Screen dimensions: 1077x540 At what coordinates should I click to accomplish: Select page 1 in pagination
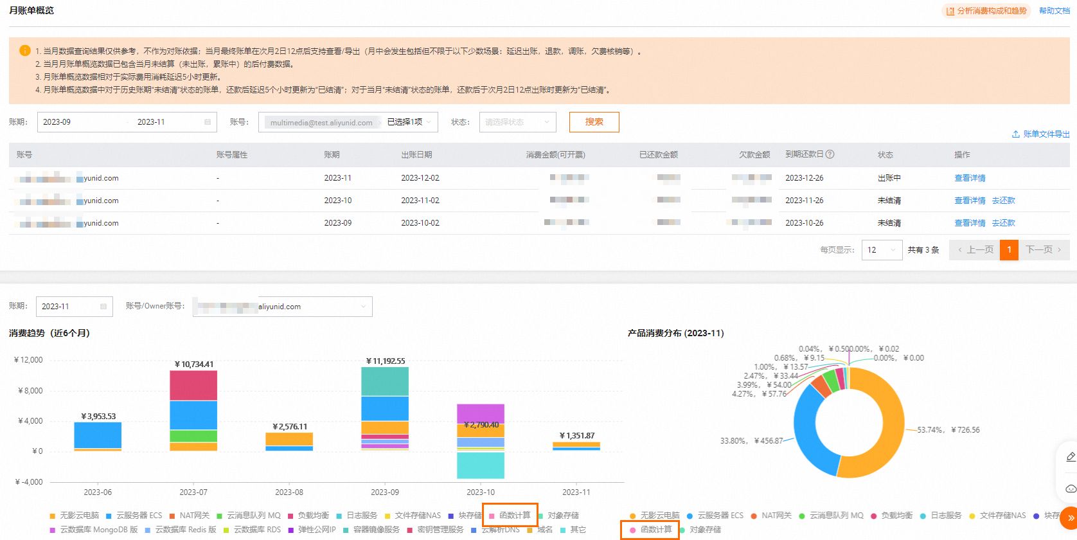(x=1009, y=250)
